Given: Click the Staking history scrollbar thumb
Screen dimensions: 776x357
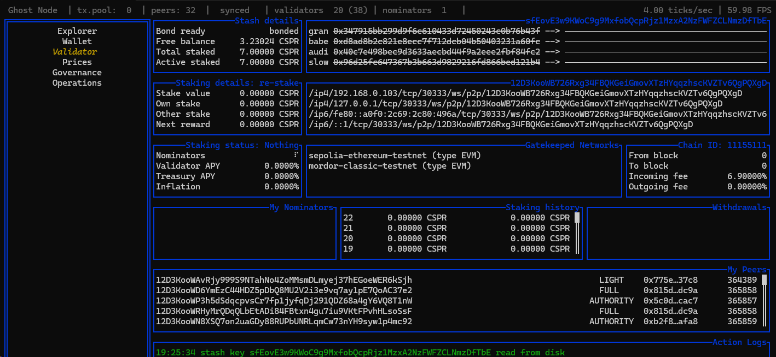Looking at the screenshot, I should tap(576, 218).
